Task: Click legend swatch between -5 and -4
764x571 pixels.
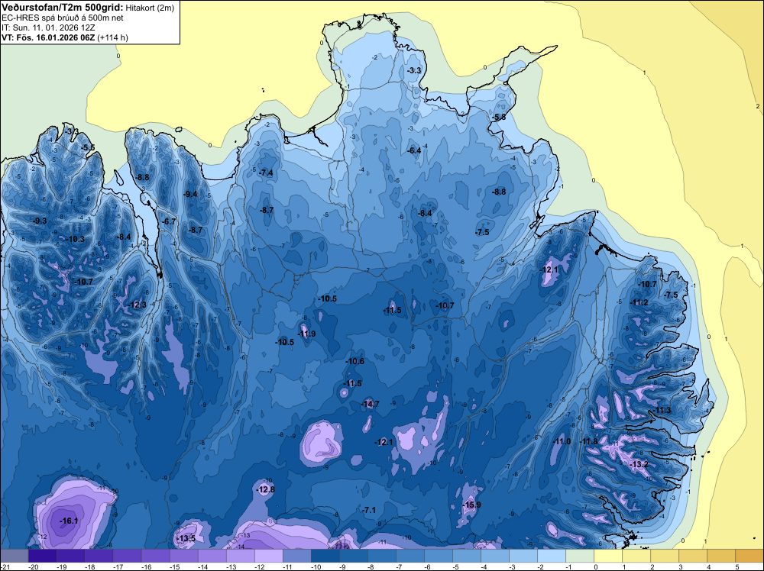Action: 467,556
